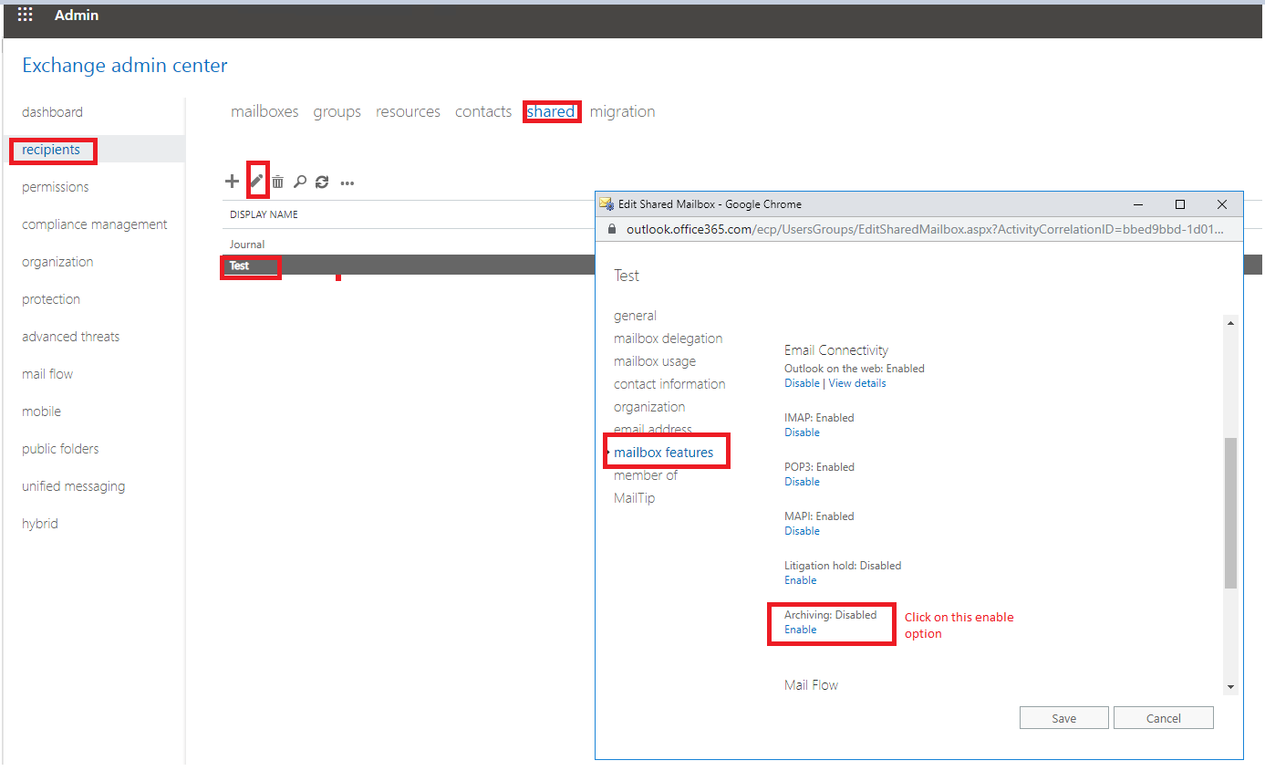Open hybrid section
The height and width of the screenshot is (771, 1265).
click(40, 524)
